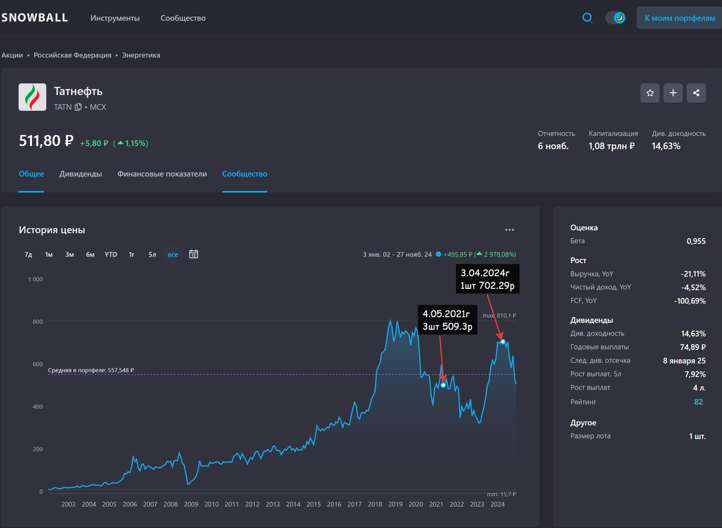Switch to the Дивиденды tab
This screenshot has height=528, width=722.
coord(81,174)
